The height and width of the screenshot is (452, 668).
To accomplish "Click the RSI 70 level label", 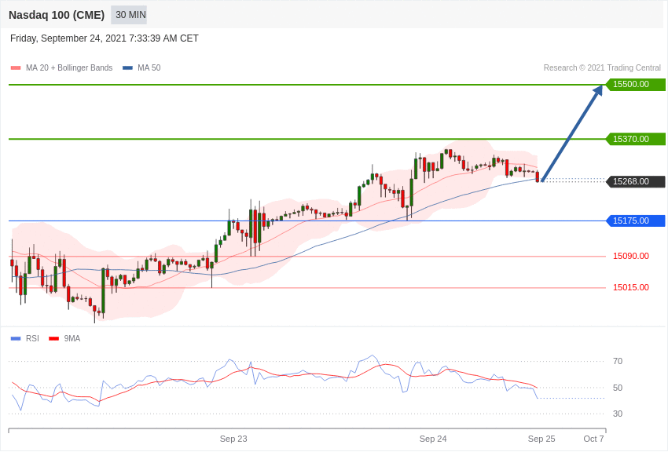I will point(618,361).
